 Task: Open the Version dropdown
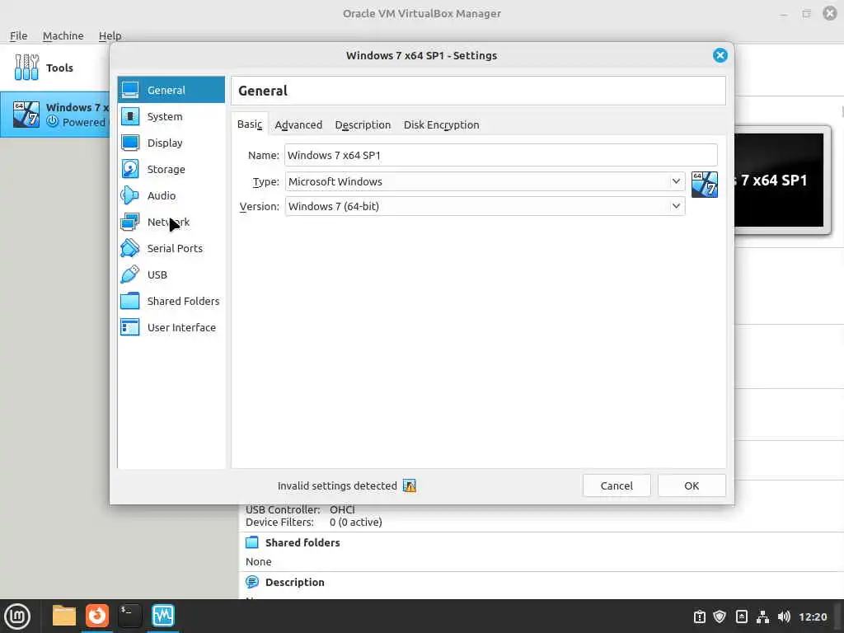pyautogui.click(x=485, y=206)
